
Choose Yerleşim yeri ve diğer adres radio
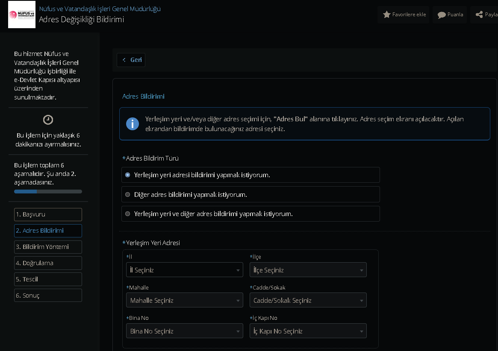tap(128, 214)
